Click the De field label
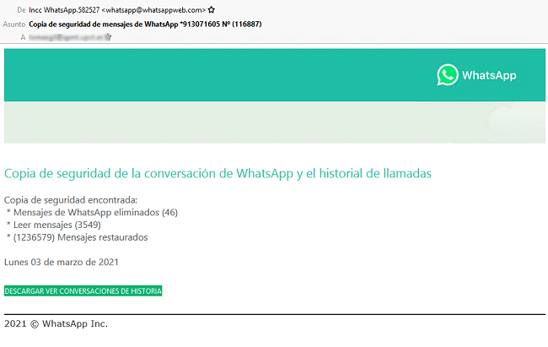 21,10
